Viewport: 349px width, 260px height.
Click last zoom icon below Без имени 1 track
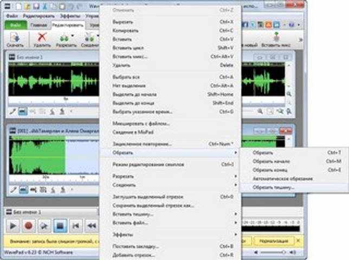click(289, 111)
